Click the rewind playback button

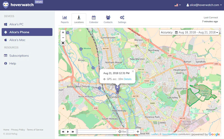63,132
